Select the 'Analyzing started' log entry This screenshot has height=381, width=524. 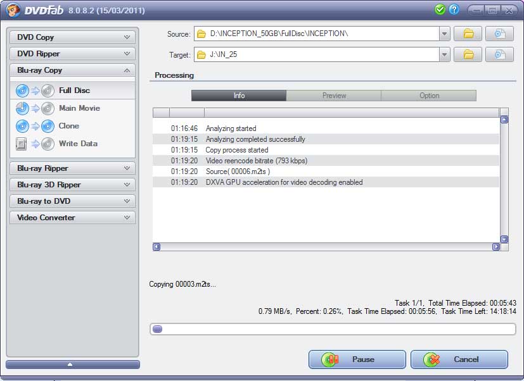click(x=326, y=128)
